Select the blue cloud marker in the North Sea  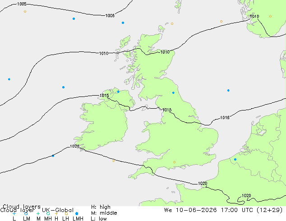(x=228, y=91)
